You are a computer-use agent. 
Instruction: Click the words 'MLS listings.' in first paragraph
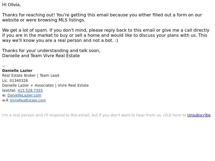[72, 20]
